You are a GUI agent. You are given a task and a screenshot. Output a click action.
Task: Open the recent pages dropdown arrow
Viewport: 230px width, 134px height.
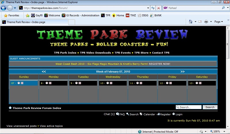tap(15, 8)
